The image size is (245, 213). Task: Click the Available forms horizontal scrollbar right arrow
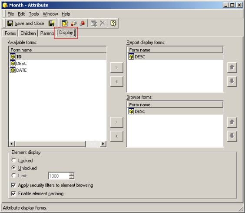103,144
